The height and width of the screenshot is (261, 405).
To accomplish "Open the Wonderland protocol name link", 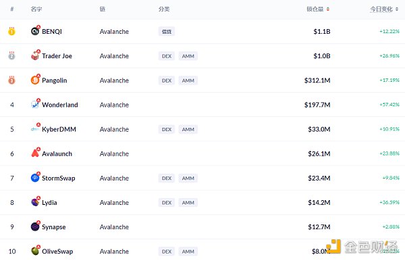I will (60, 105).
